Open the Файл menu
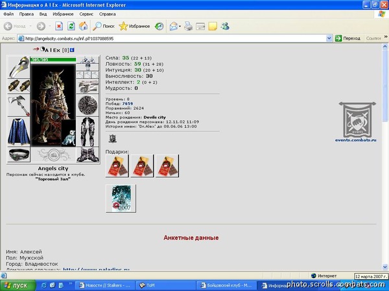389x291 pixels. tap(8, 14)
